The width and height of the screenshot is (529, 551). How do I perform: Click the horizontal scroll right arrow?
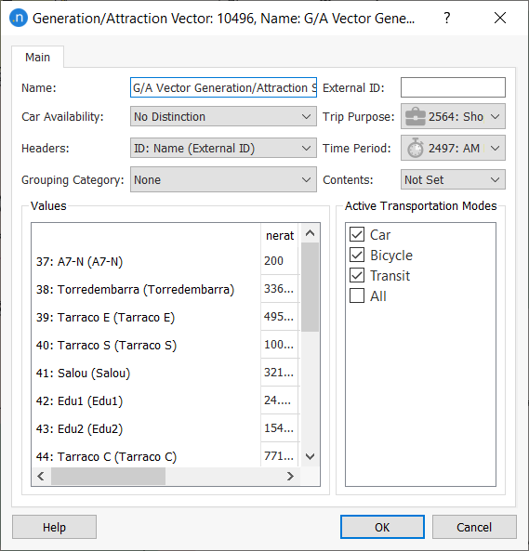pyautogui.click(x=290, y=476)
